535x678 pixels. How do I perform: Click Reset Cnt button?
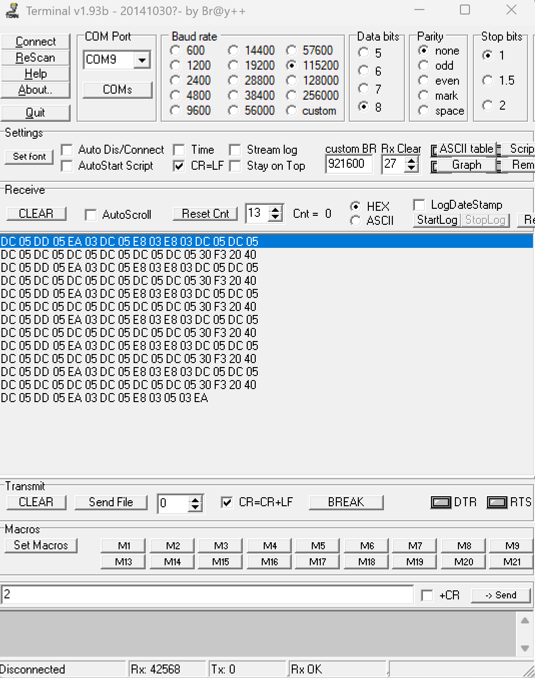click(x=205, y=214)
